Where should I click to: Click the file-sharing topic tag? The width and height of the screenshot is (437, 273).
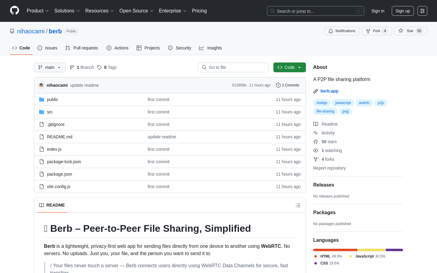coord(325,111)
